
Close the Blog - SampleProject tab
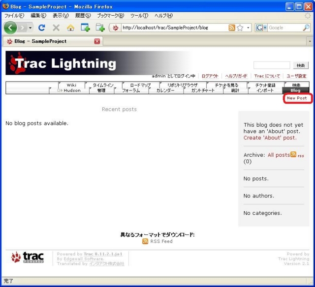point(97,41)
